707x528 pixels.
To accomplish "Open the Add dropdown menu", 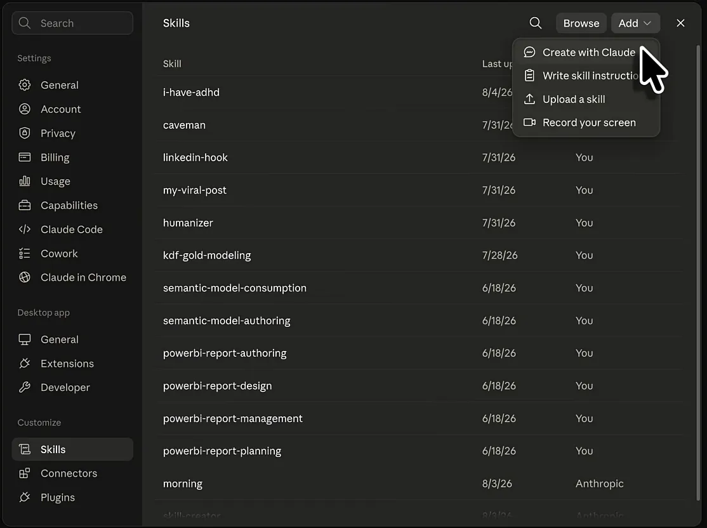I will coord(635,23).
